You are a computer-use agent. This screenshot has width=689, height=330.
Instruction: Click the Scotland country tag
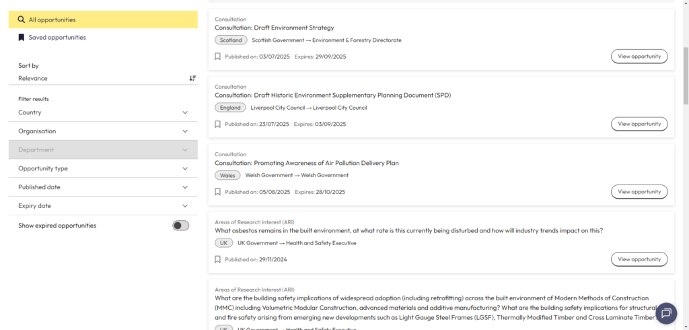tap(231, 40)
